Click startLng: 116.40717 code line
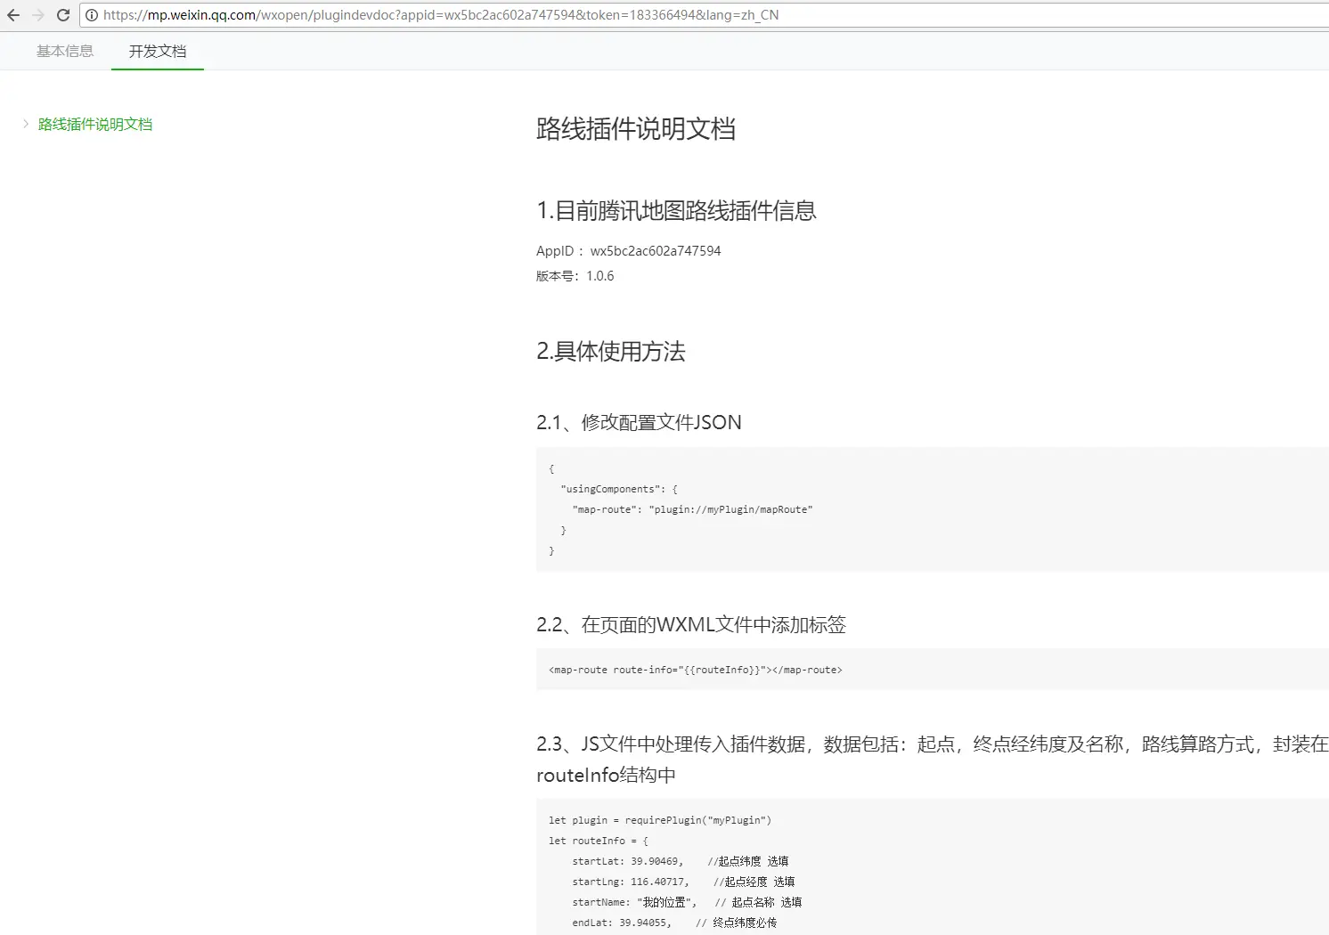 683,882
